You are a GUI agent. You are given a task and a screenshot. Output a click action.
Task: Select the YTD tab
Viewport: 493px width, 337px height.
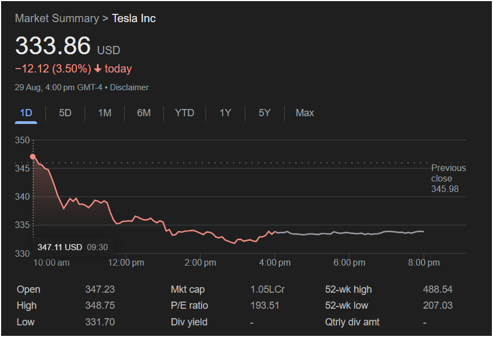click(184, 113)
